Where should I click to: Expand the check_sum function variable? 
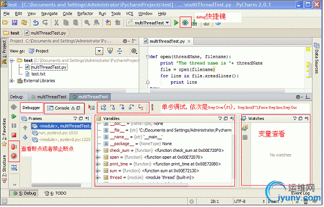98,151
